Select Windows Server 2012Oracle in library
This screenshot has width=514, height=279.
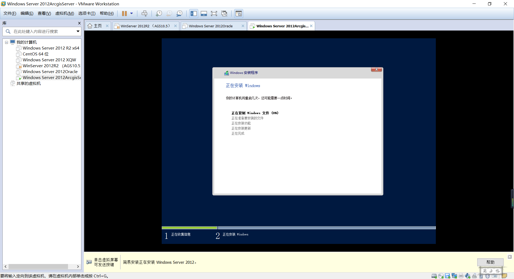[50, 72]
